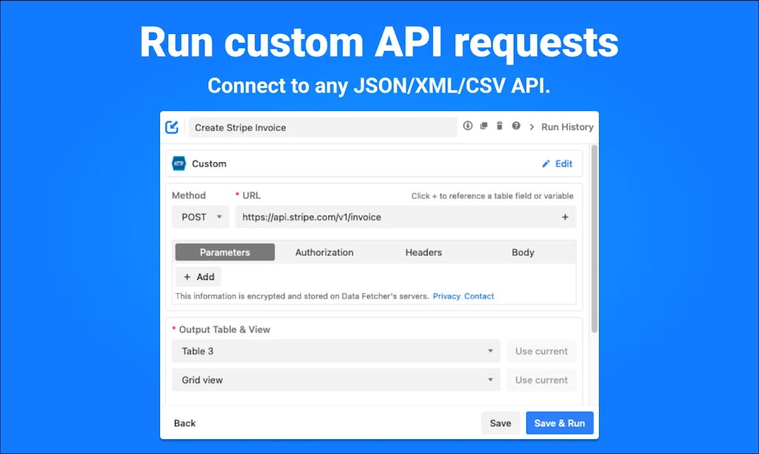
Task: Duplicate the request using the copy icon
Action: coord(484,126)
